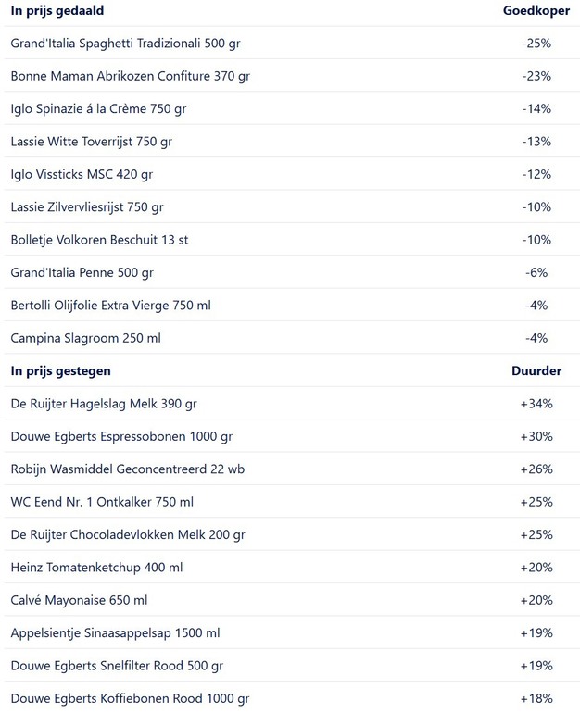Click +18% beside Douwe Egberts Koffiebonen Rood
This screenshot has height=713, width=580.
[536, 698]
